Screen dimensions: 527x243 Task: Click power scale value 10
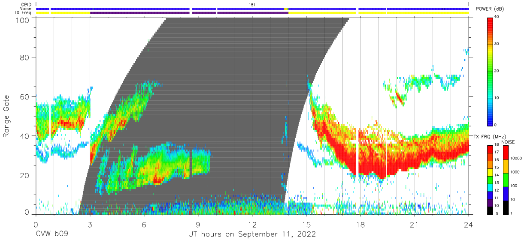(497, 98)
